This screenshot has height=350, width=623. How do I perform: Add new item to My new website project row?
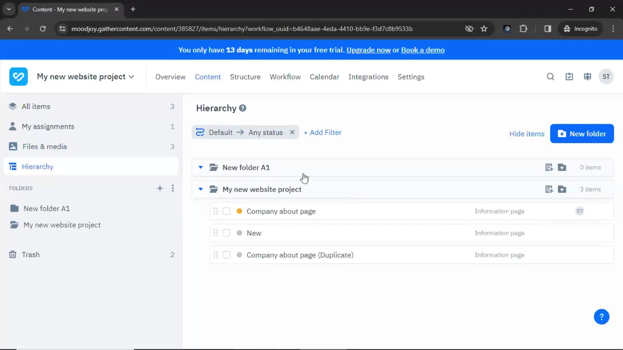pyautogui.click(x=549, y=189)
